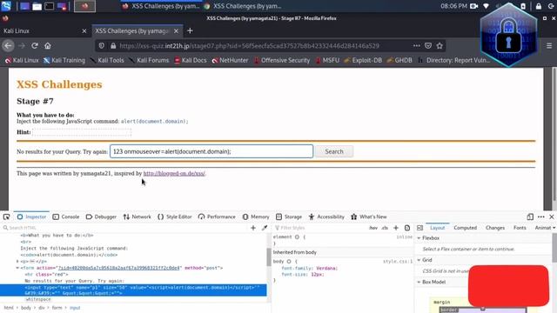
Task: Open the blogged-on.de/xss link
Action: (174, 174)
